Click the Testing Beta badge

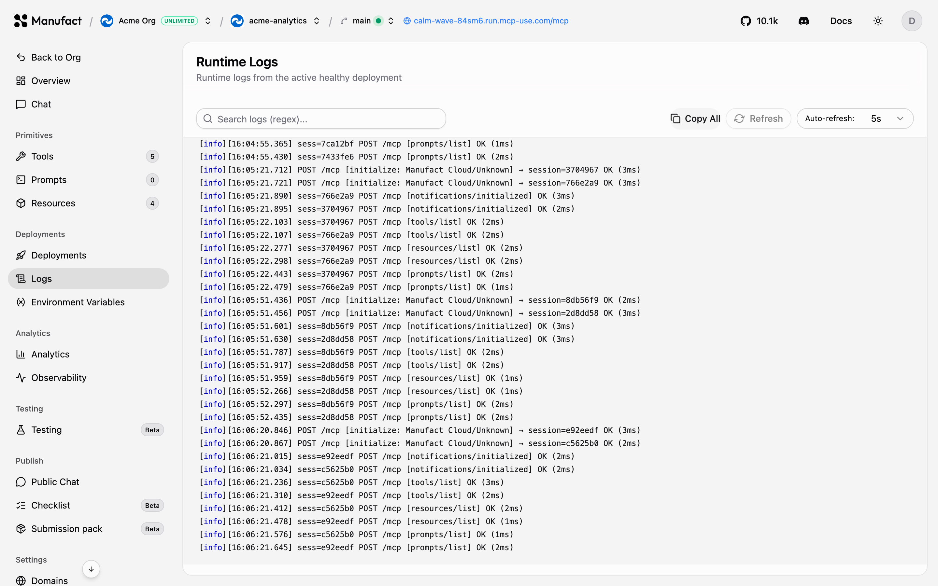[152, 430]
